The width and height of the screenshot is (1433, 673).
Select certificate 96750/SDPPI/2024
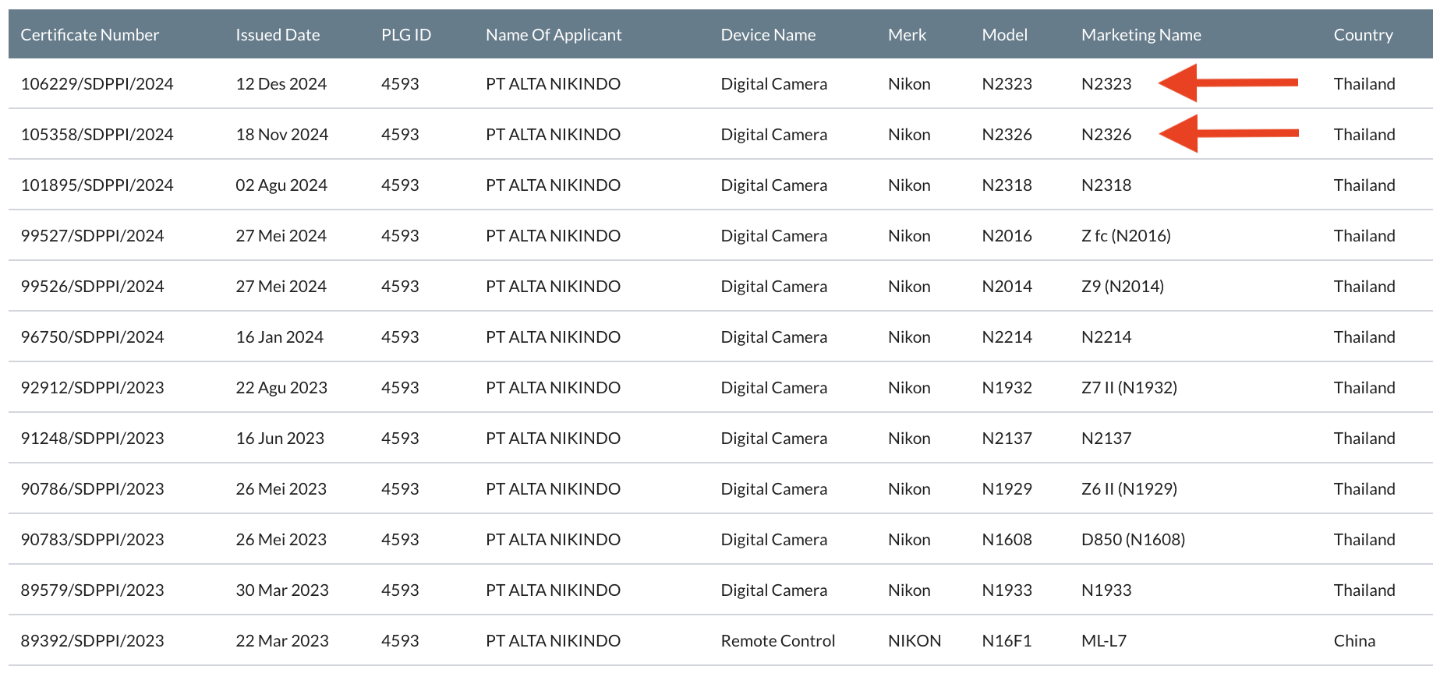point(92,337)
